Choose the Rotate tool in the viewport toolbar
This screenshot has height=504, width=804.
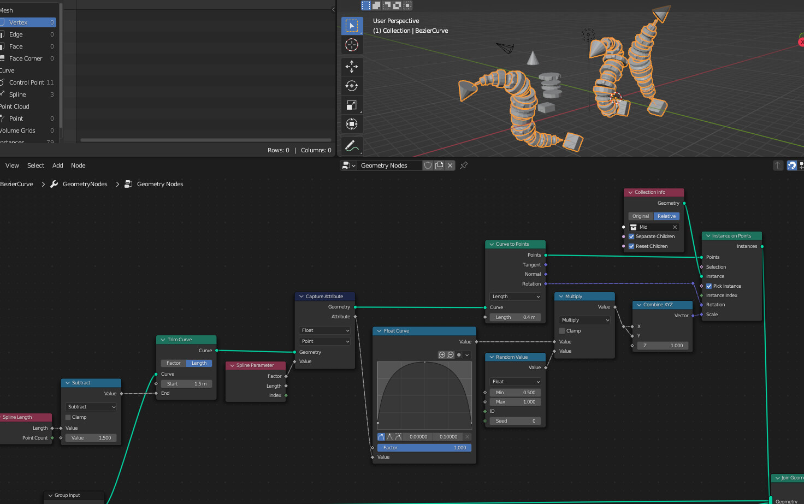coord(352,86)
